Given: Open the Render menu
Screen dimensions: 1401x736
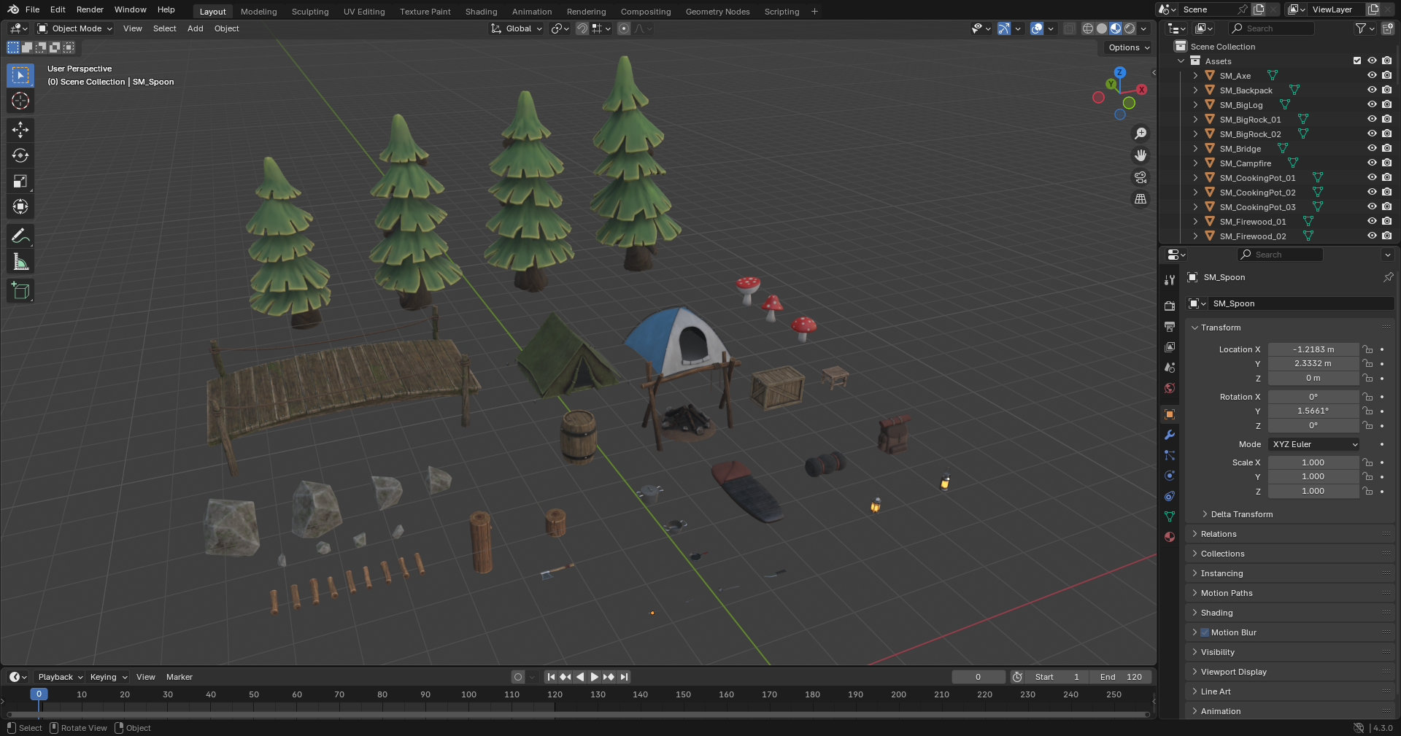Looking at the screenshot, I should 90,9.
